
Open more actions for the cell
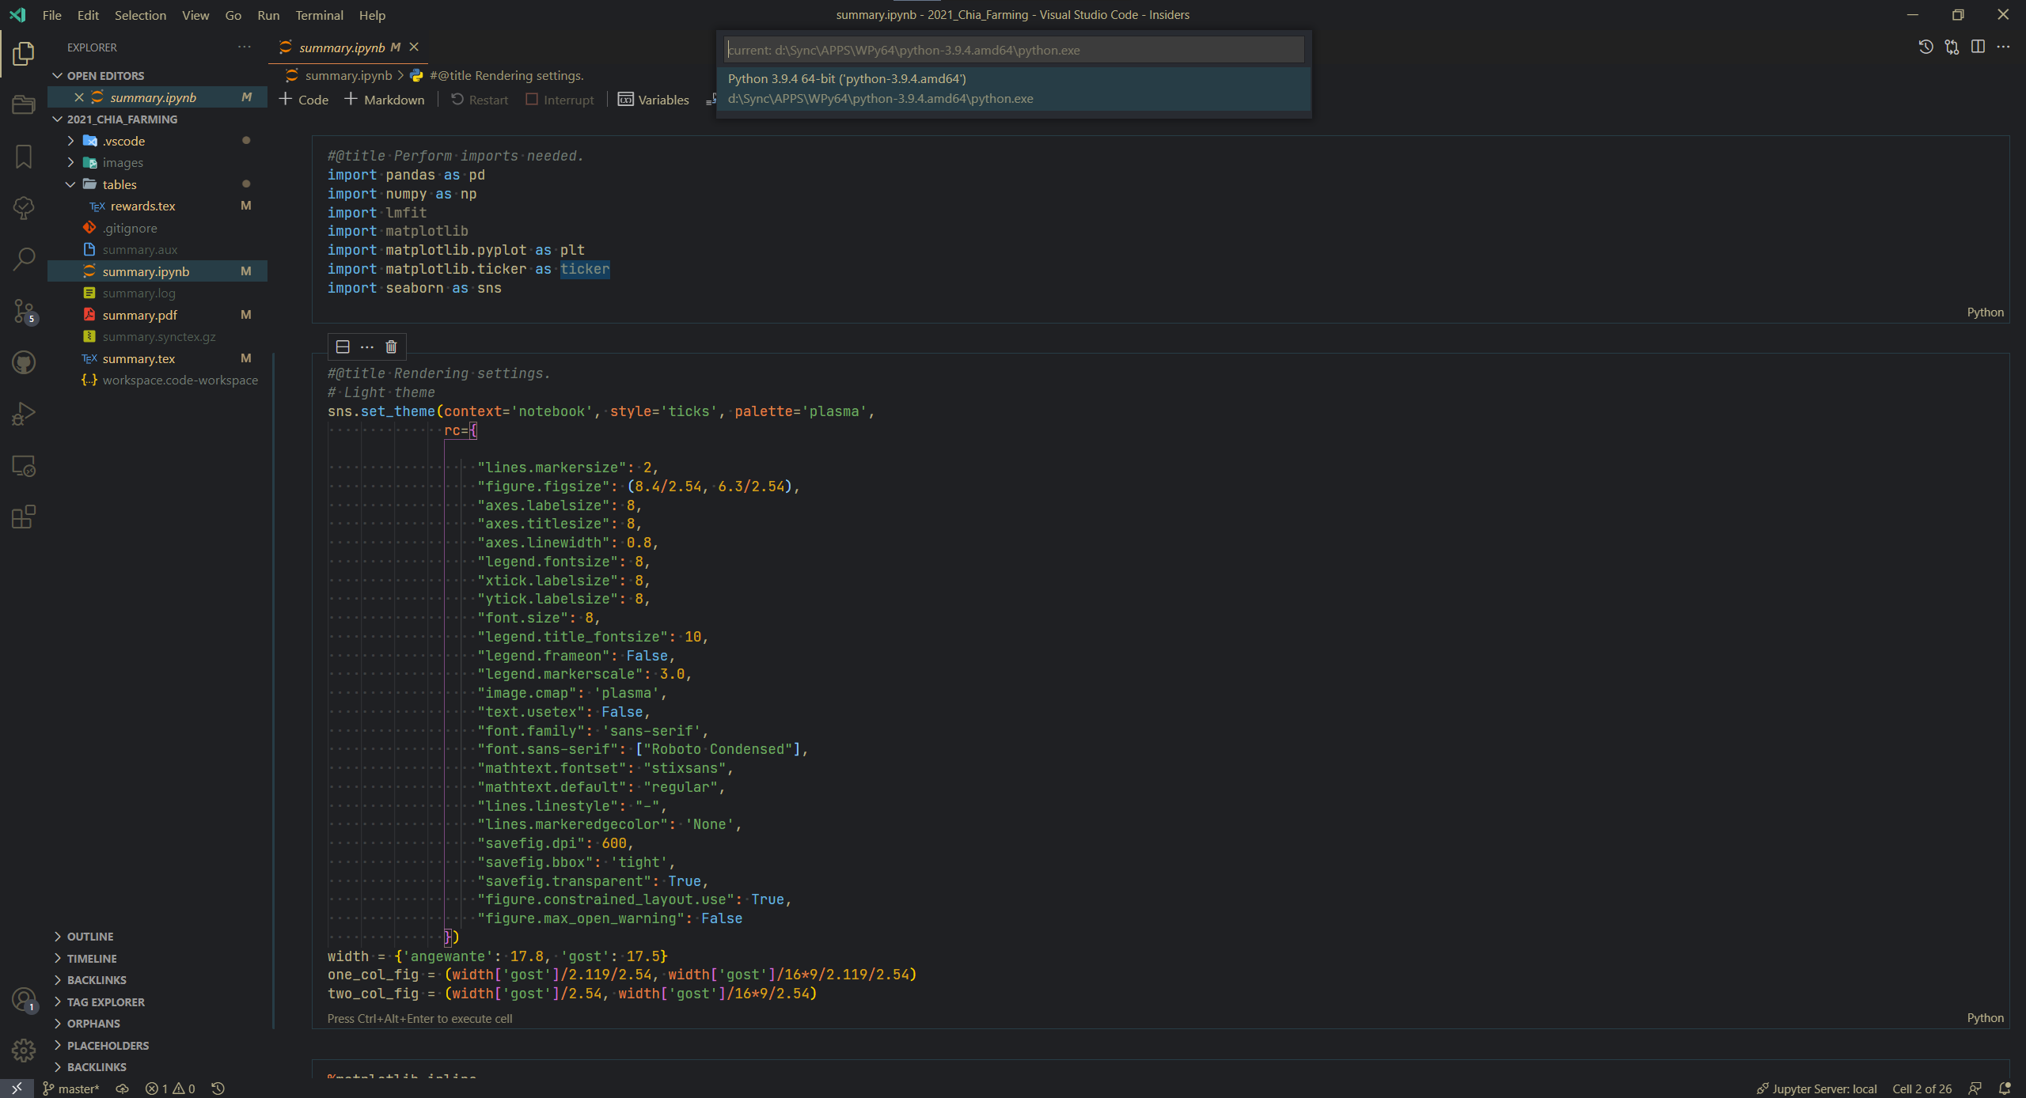[x=366, y=346]
